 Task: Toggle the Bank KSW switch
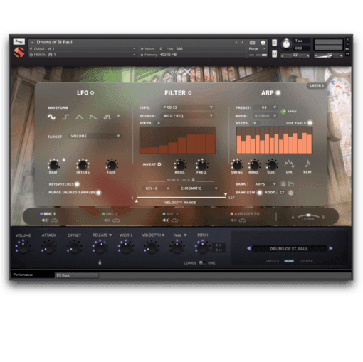[260, 192]
